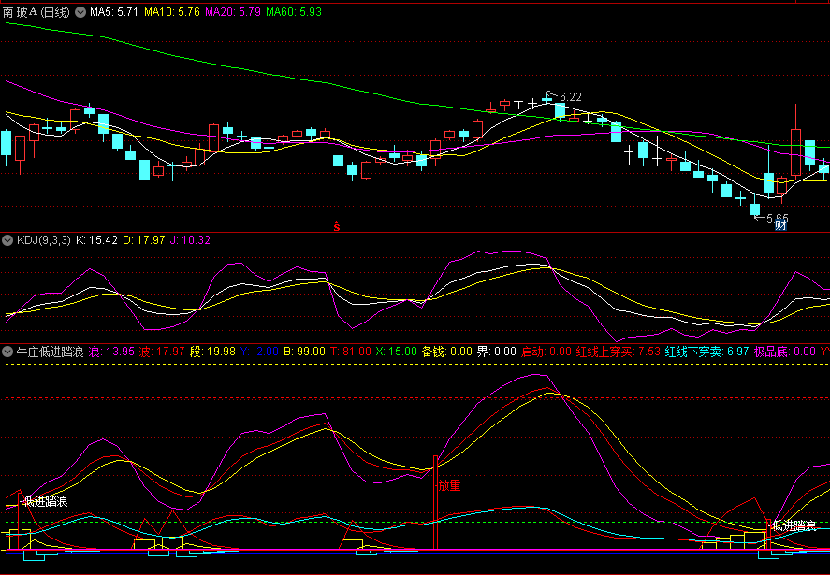Click the T: 81.00 value
The image size is (830, 575).
point(350,352)
